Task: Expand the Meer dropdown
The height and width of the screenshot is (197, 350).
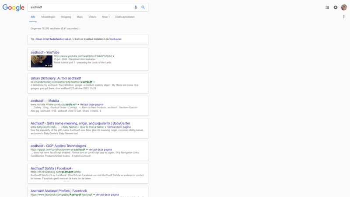Action: click(106, 17)
